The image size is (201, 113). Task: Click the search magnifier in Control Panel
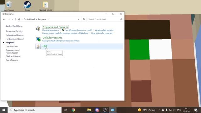121,19
